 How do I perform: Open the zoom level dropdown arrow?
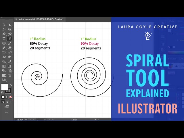coord(26,120)
